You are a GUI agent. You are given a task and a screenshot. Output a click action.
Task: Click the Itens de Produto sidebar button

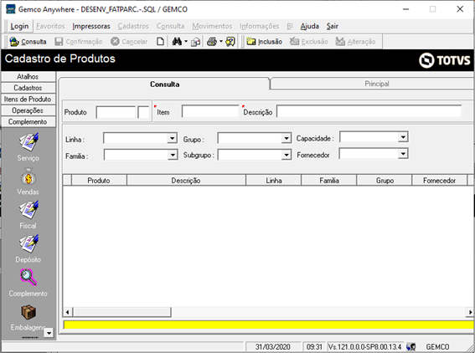[28, 100]
